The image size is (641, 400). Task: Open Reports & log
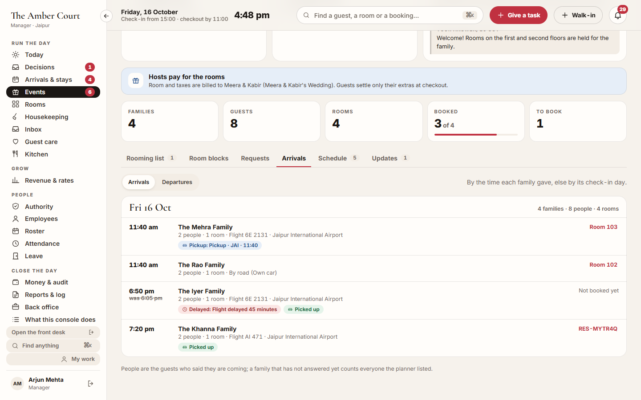coord(53,295)
